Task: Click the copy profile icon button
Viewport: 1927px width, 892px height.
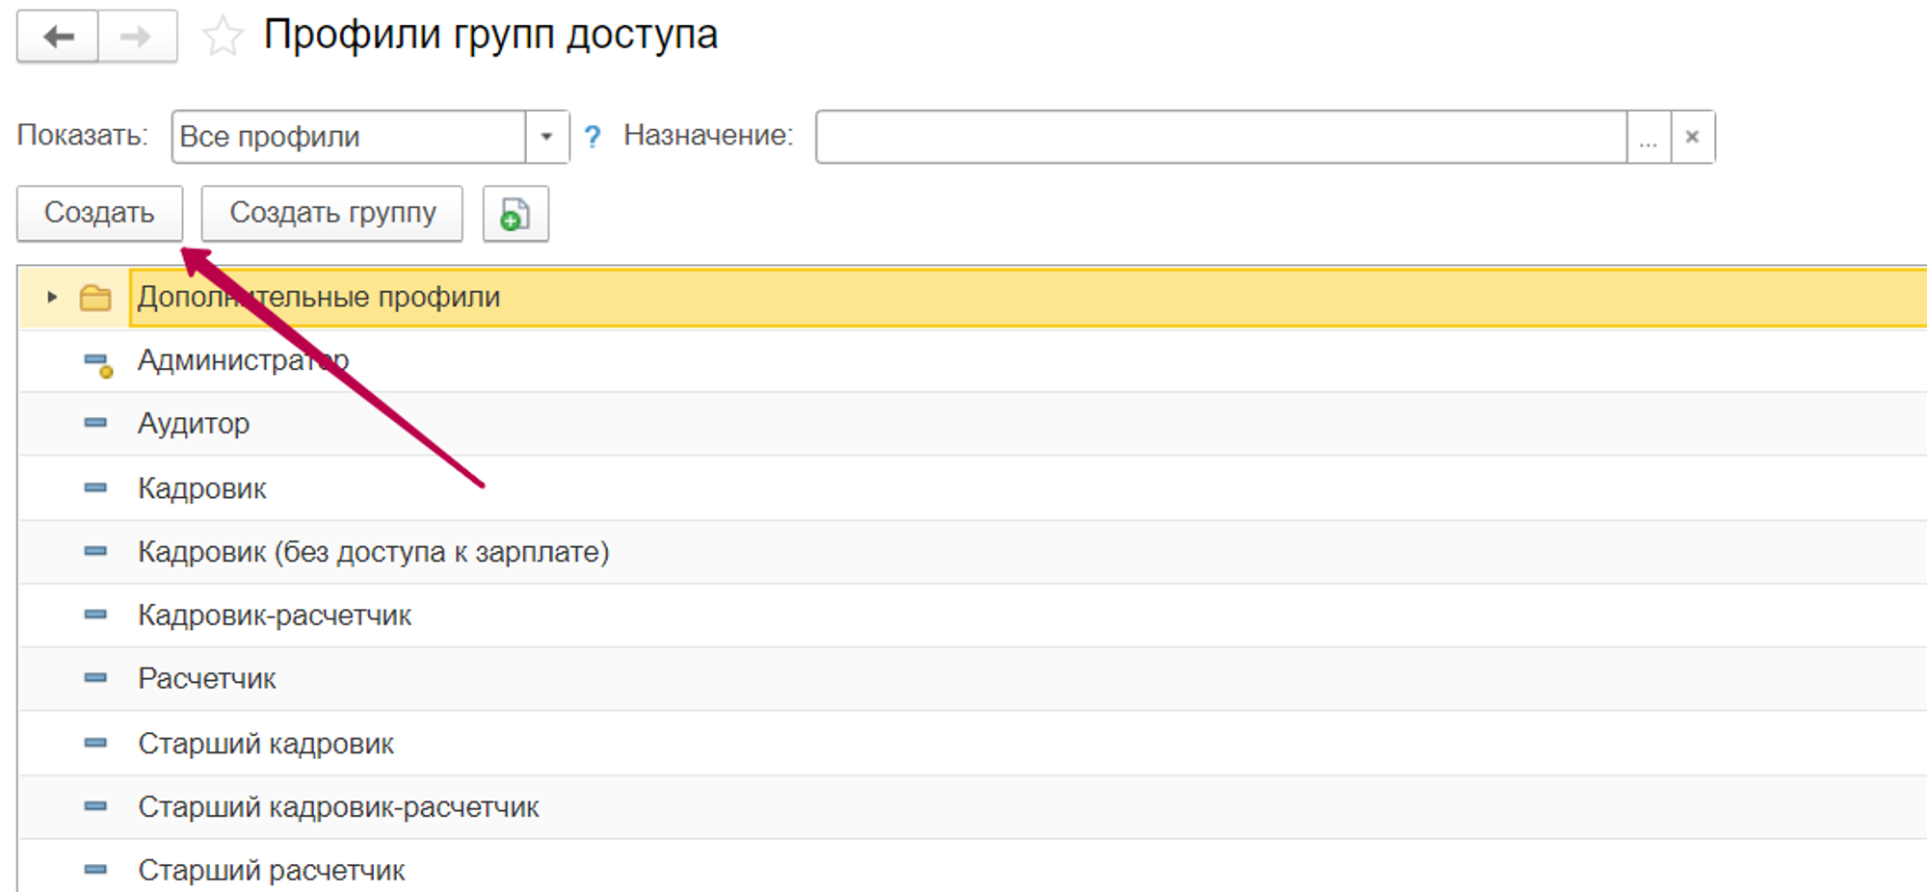Action: 515,214
